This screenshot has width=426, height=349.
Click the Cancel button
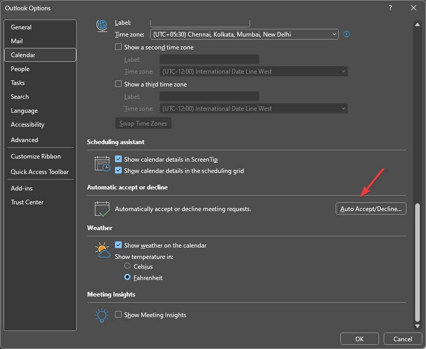click(x=403, y=339)
